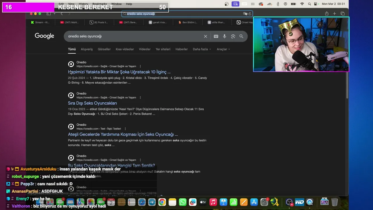Open the Trash in the dock
This screenshot has height=210, width=373.
[x=335, y=202]
